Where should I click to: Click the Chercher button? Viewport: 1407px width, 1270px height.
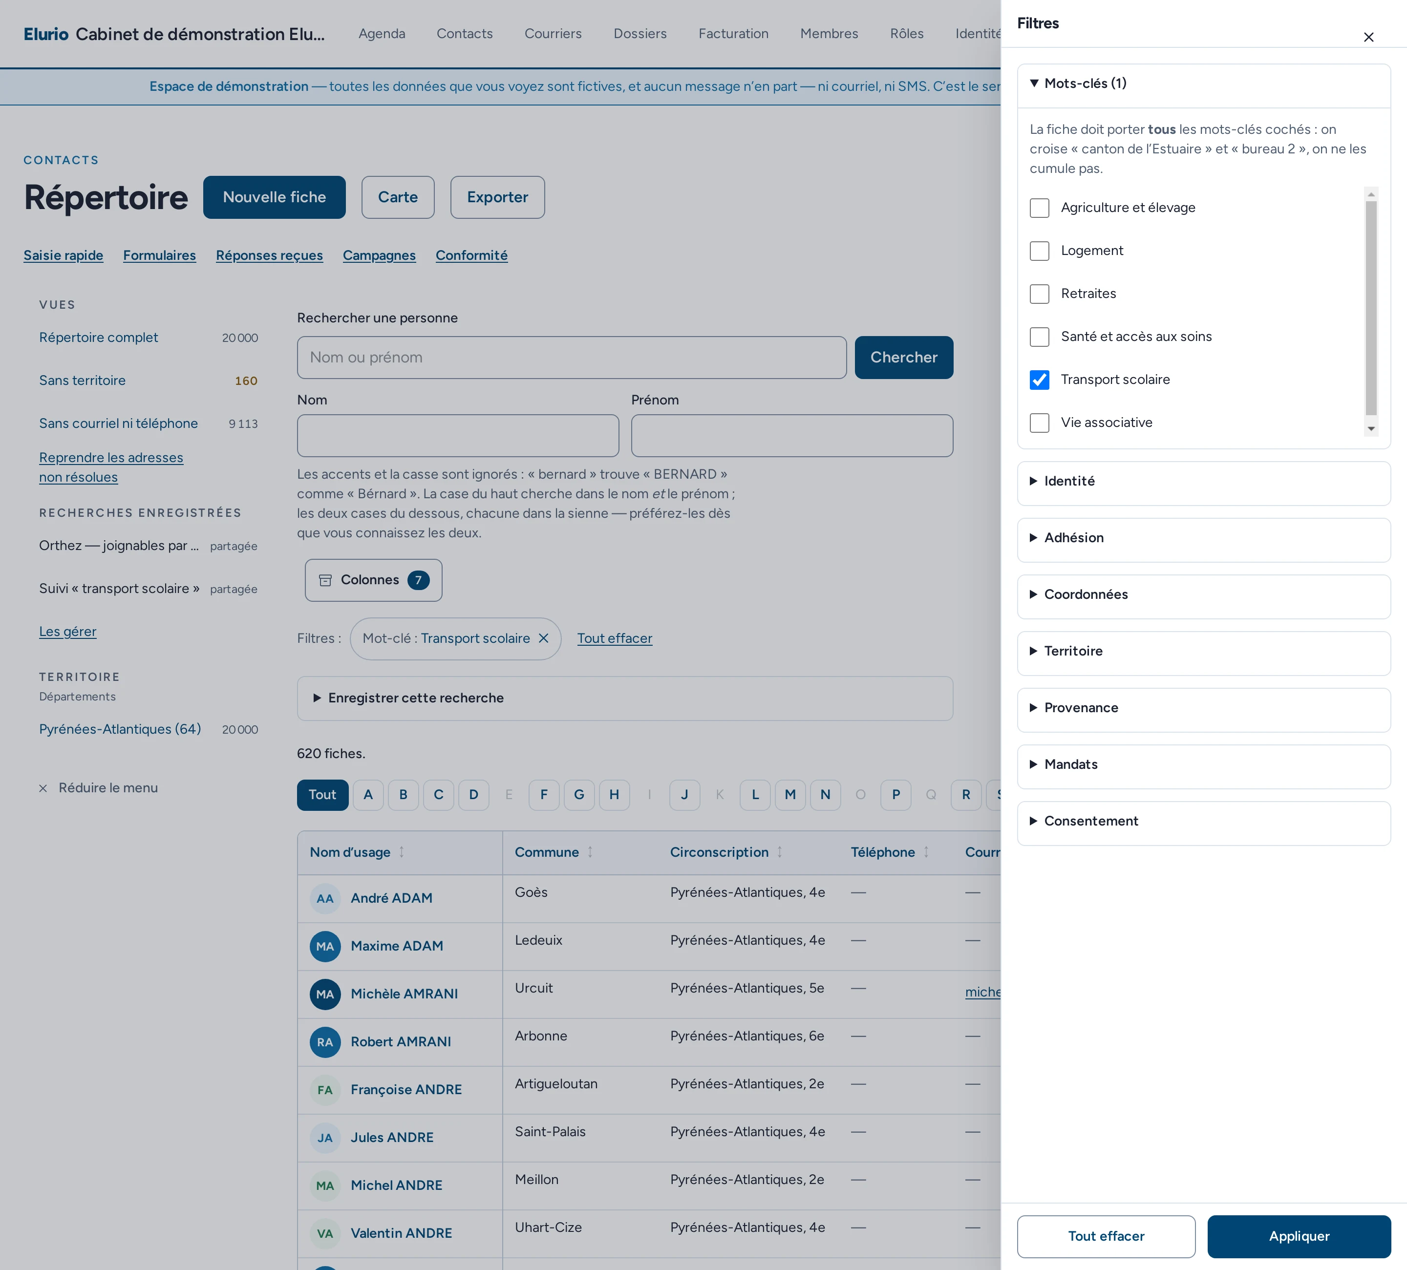click(904, 357)
